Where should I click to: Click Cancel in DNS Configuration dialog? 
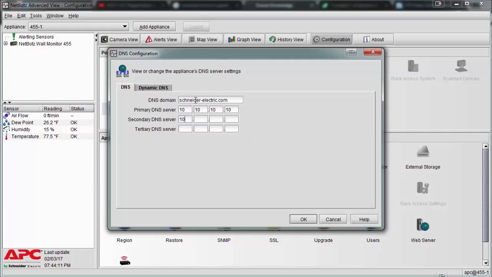click(333, 219)
